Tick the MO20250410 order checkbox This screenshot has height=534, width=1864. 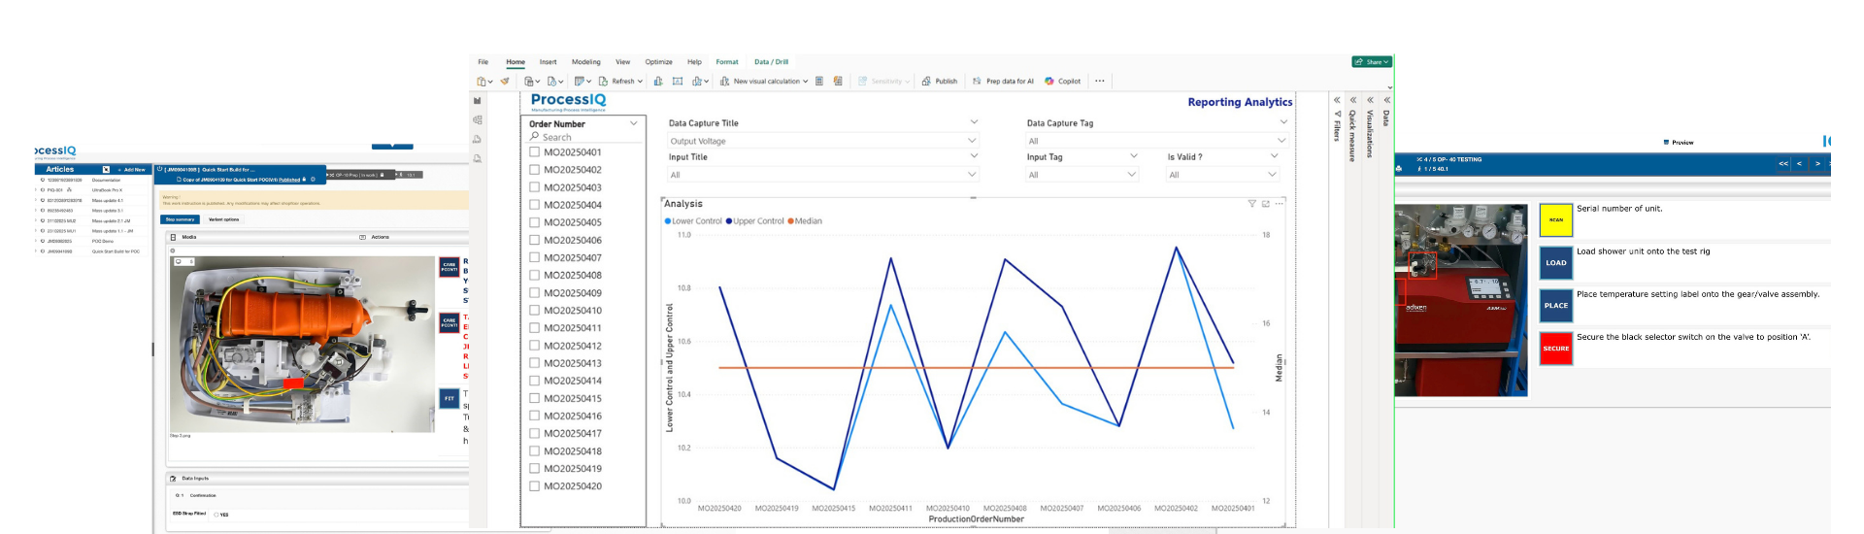coord(534,311)
